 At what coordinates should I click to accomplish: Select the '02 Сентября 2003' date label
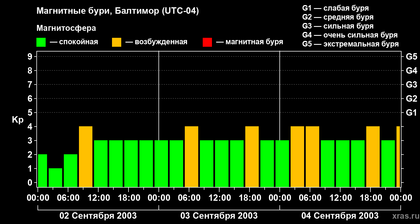98,216
